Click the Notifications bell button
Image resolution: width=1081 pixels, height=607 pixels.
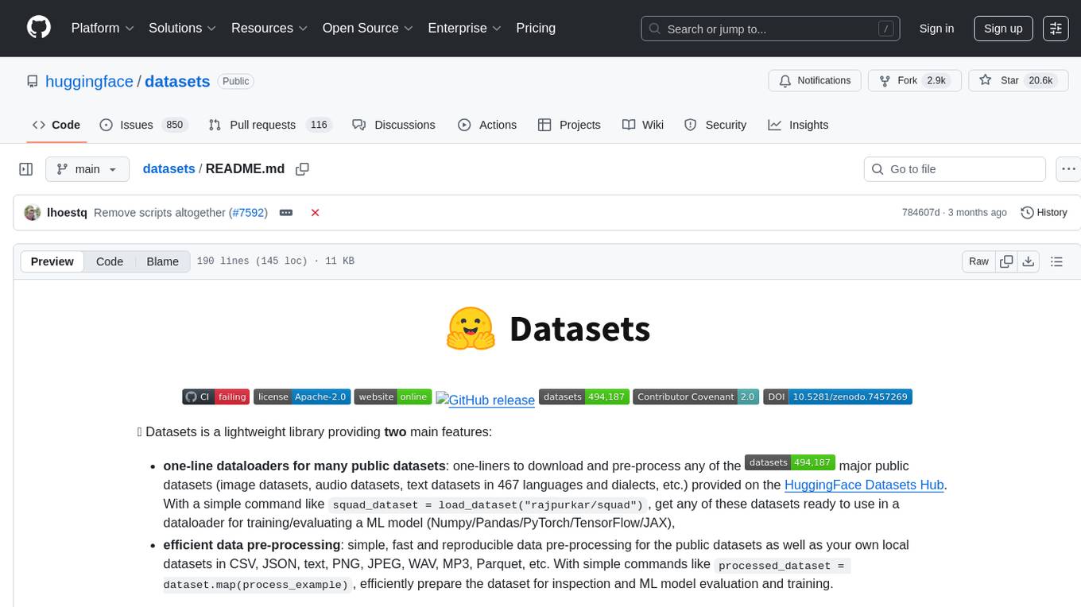coord(815,80)
